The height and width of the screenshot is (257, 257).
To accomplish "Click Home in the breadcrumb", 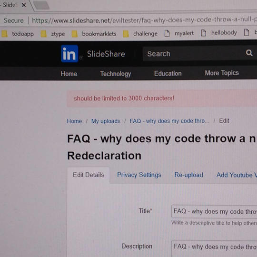I will tap(74, 121).
